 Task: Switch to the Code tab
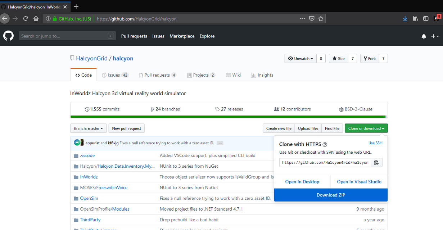tap(83, 75)
